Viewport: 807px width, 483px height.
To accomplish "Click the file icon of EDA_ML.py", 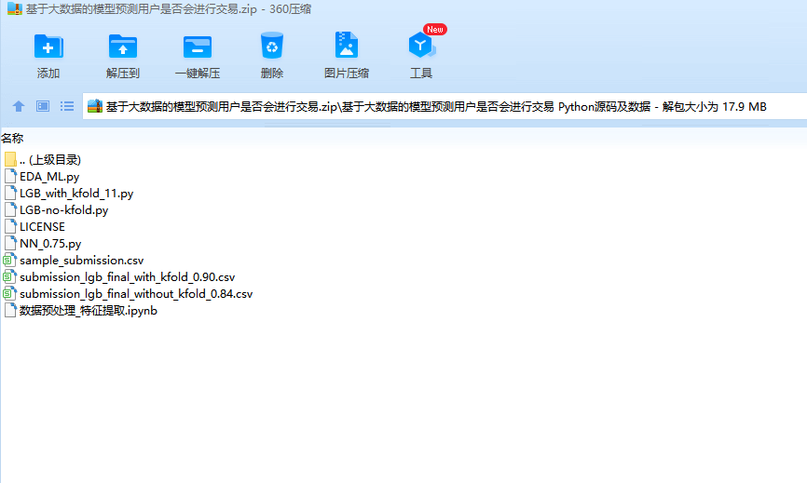I will pos(10,176).
